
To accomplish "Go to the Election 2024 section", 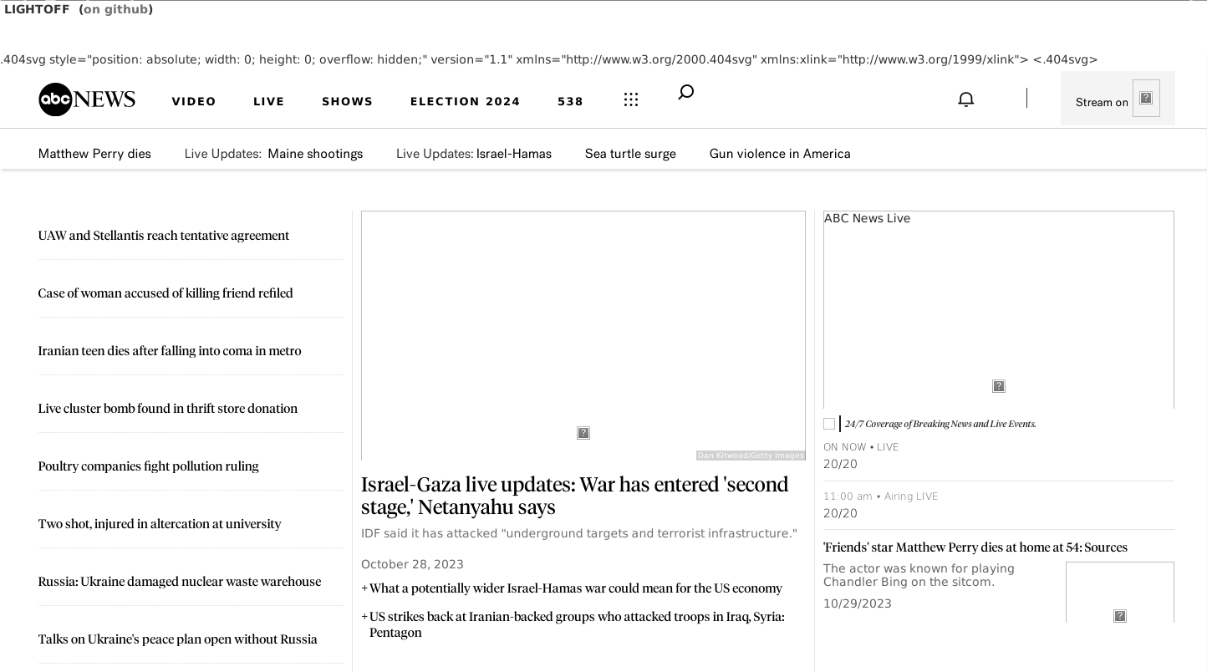I will tap(465, 101).
